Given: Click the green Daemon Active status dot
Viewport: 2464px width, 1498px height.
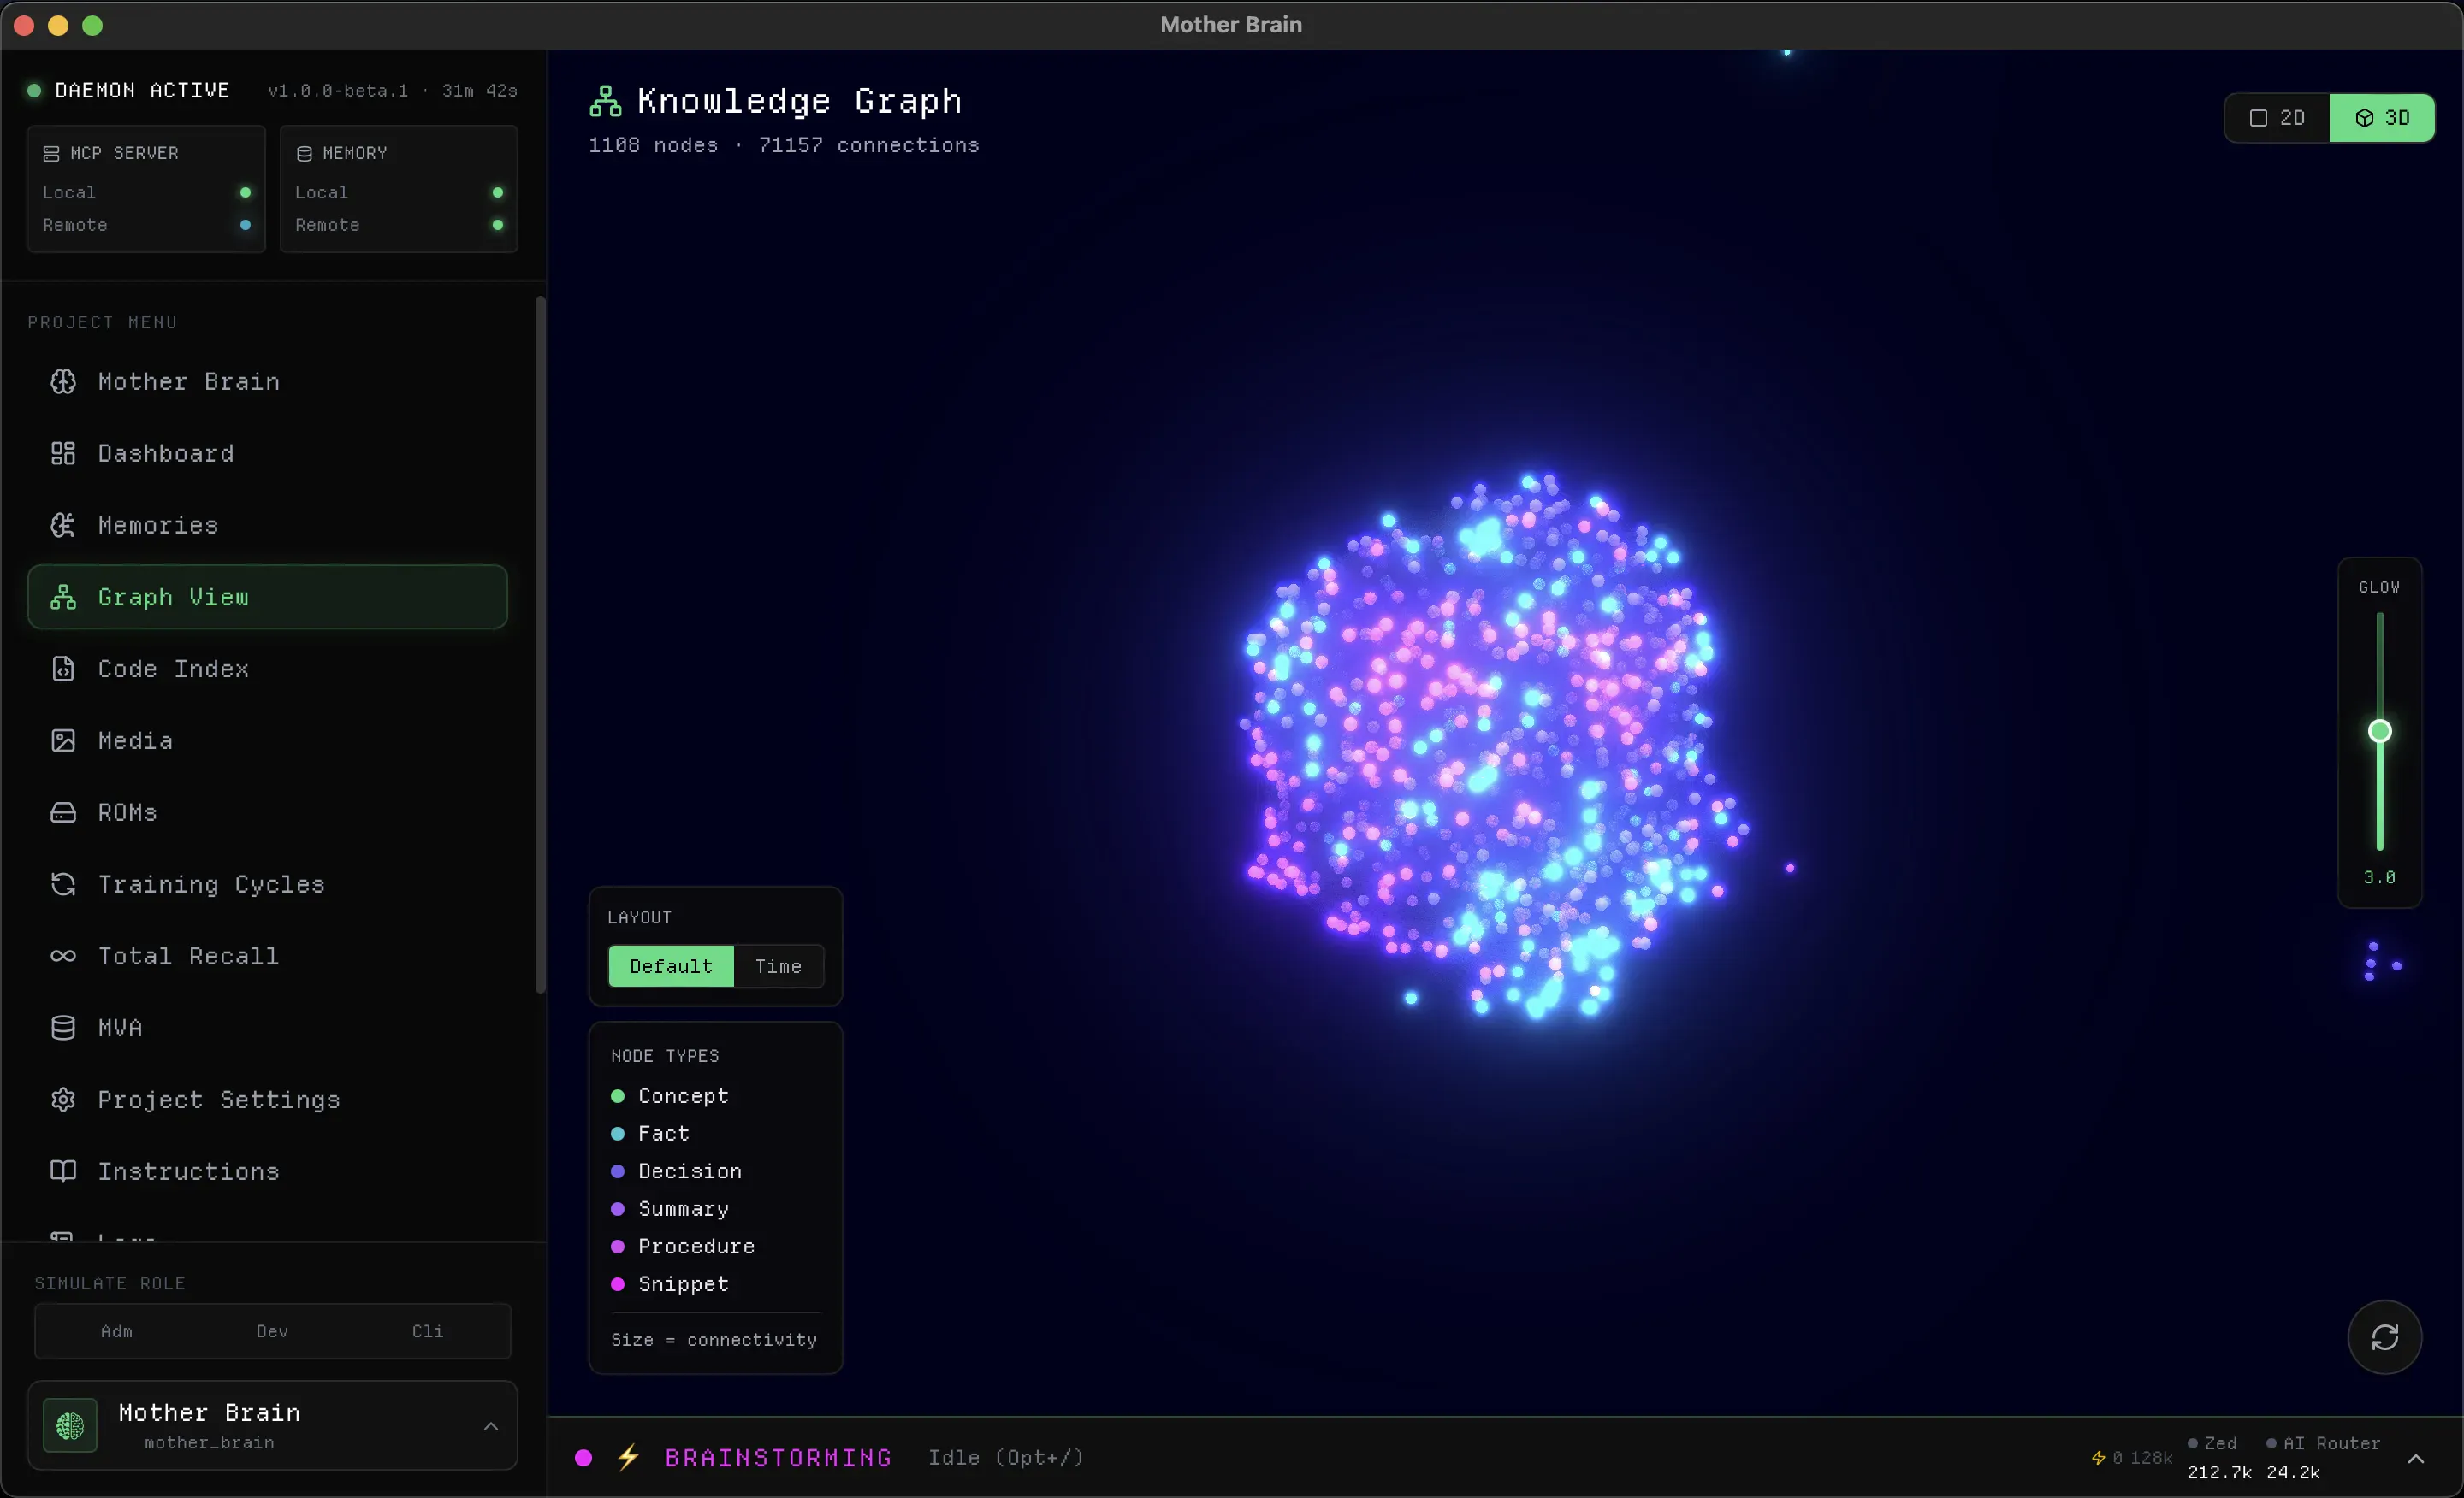Looking at the screenshot, I should pos(34,91).
